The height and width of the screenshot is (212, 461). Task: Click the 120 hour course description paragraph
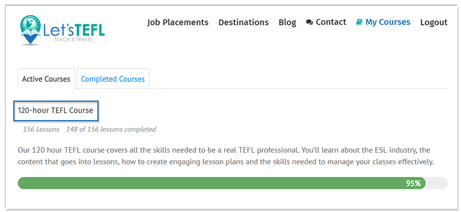[x=225, y=156]
